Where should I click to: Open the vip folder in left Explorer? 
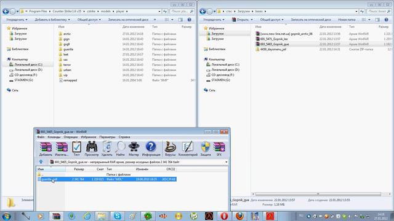pyautogui.click(x=65, y=75)
